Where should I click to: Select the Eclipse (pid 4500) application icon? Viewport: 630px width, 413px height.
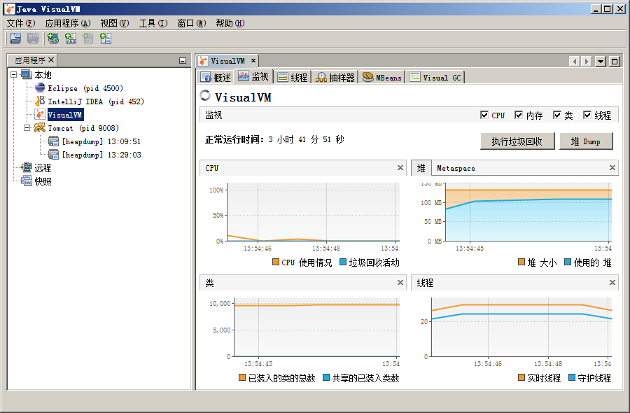40,88
